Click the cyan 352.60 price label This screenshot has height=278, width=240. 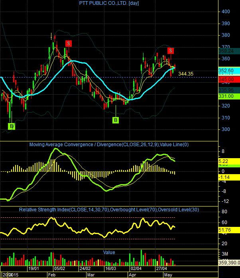tap(229, 71)
